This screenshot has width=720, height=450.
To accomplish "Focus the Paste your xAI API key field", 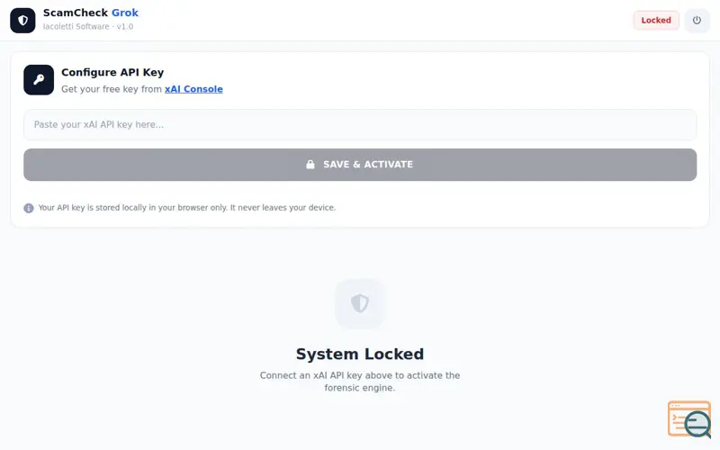I will pos(359,124).
